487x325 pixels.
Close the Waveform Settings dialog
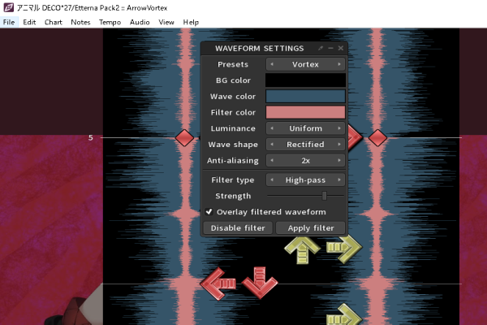coord(341,49)
